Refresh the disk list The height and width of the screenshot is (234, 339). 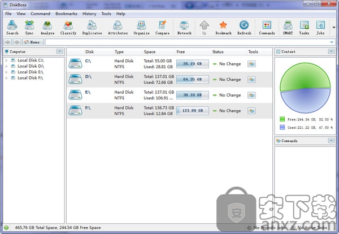[x=244, y=28]
